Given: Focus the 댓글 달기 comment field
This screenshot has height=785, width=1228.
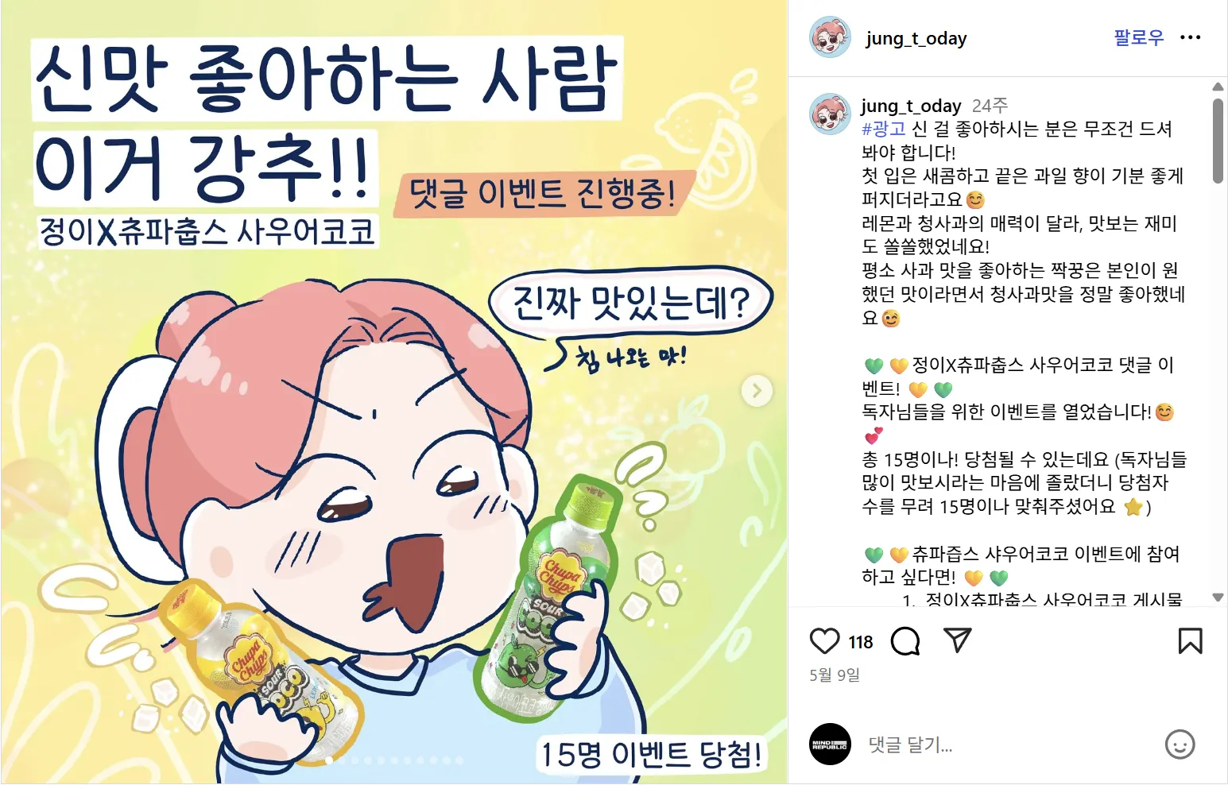Looking at the screenshot, I should pos(1009,744).
